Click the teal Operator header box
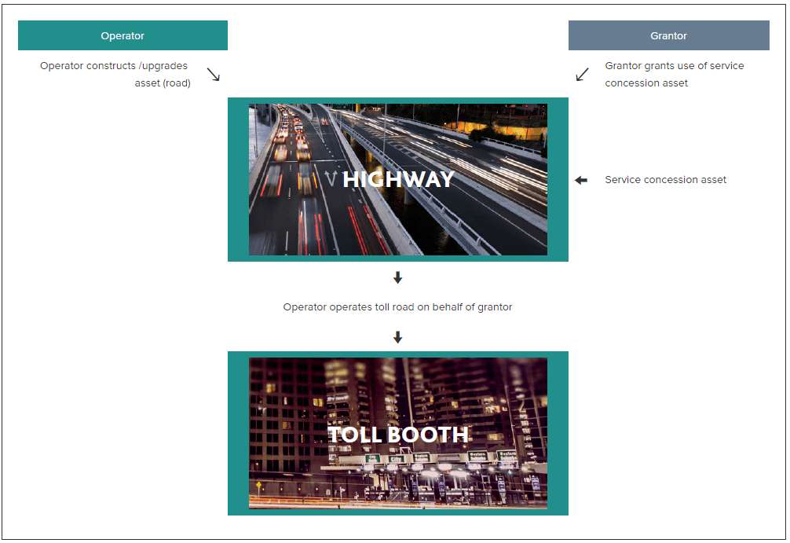This screenshot has height=543, width=790. pyautogui.click(x=123, y=35)
